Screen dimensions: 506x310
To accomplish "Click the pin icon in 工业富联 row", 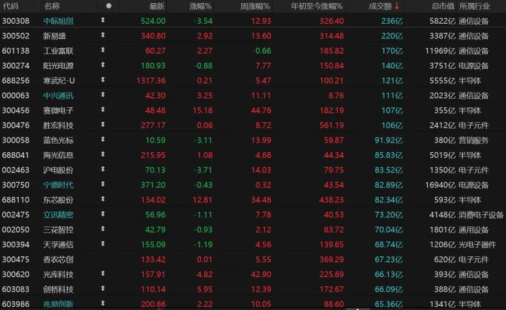I will pyautogui.click(x=102, y=49).
